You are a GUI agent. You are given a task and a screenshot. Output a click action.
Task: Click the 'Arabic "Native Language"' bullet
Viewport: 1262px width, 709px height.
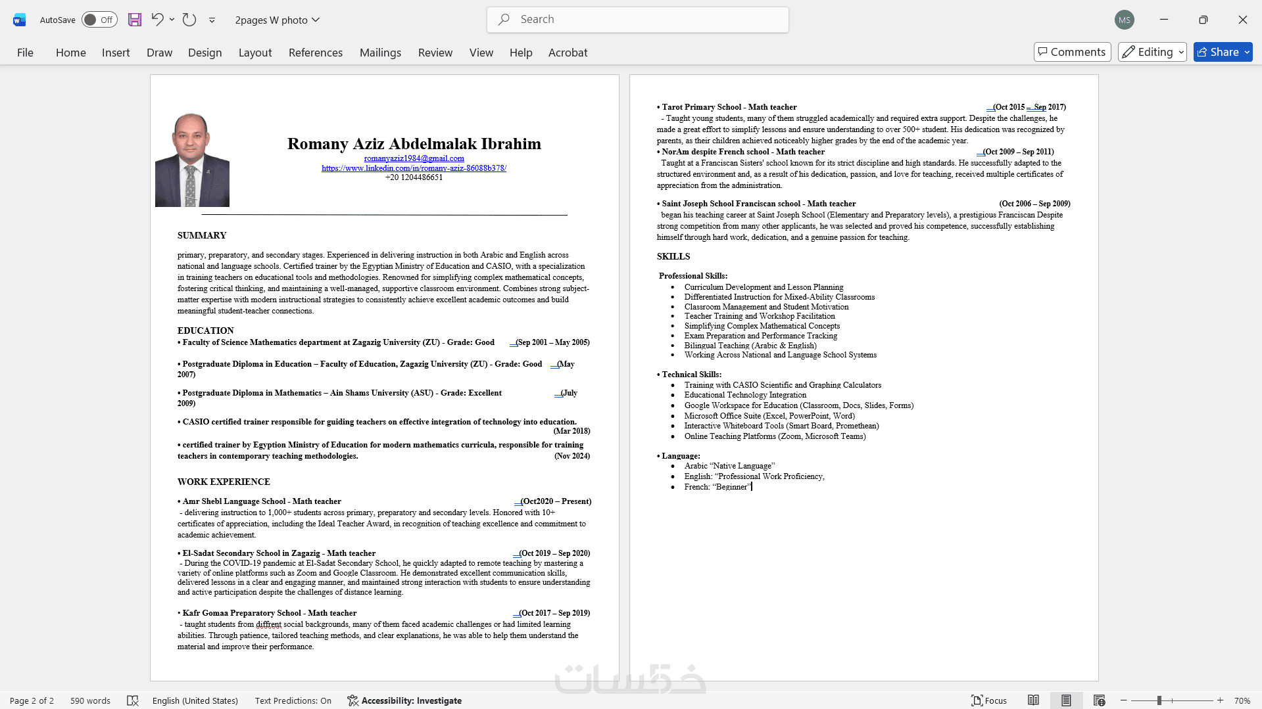coord(730,466)
